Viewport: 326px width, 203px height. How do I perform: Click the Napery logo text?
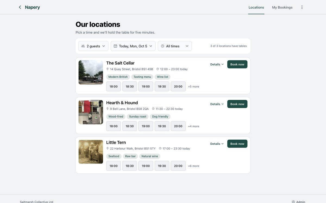(x=32, y=7)
